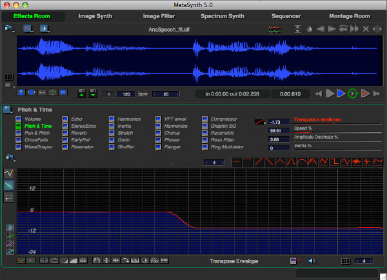This screenshot has width=387, height=280.
Task: Select the Effects Room tab
Action: coord(32,16)
